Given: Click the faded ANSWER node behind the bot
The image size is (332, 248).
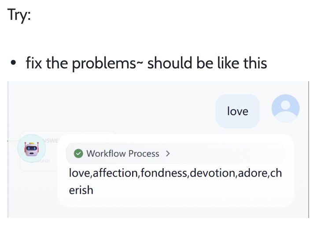Looking at the screenshot, I should pyautogui.click(x=52, y=141).
